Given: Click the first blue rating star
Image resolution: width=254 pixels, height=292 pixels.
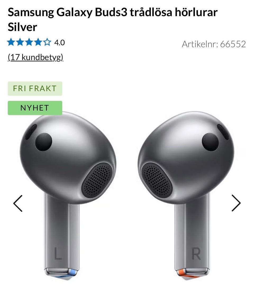Looking at the screenshot, I should click(x=11, y=42).
